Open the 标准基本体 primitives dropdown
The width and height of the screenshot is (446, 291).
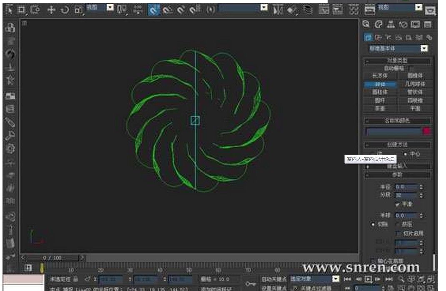[x=398, y=49]
